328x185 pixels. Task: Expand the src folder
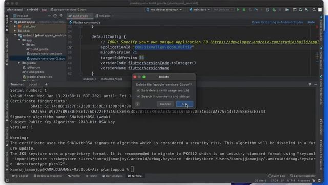[x=23, y=45]
